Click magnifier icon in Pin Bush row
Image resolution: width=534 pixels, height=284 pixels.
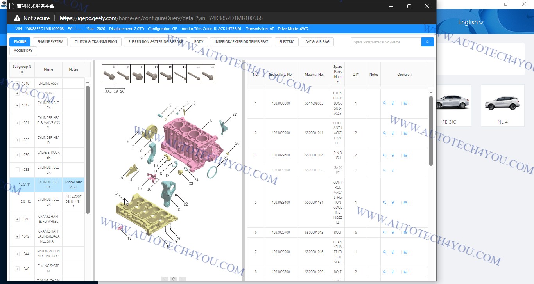pyautogui.click(x=385, y=155)
